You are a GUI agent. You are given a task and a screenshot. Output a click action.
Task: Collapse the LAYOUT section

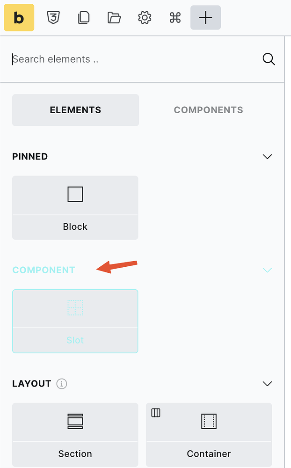tap(267, 383)
